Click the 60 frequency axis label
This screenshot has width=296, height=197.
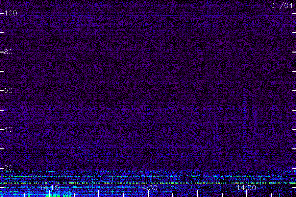coord(8,91)
